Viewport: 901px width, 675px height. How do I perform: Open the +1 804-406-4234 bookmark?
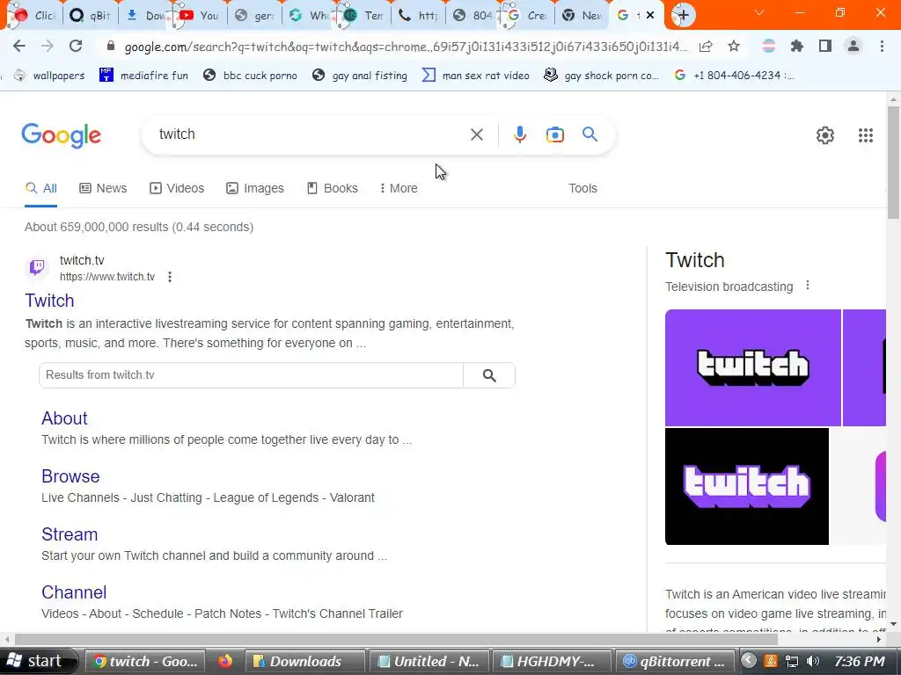click(734, 76)
